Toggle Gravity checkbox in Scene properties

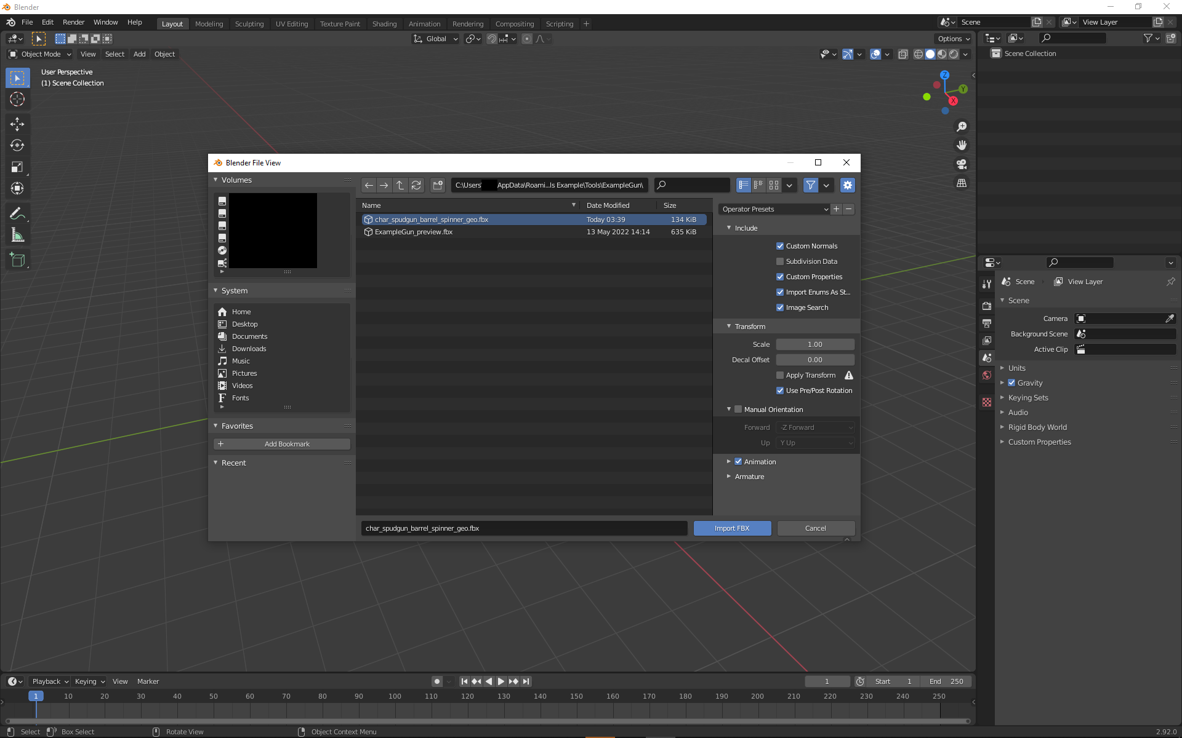[x=1011, y=383]
